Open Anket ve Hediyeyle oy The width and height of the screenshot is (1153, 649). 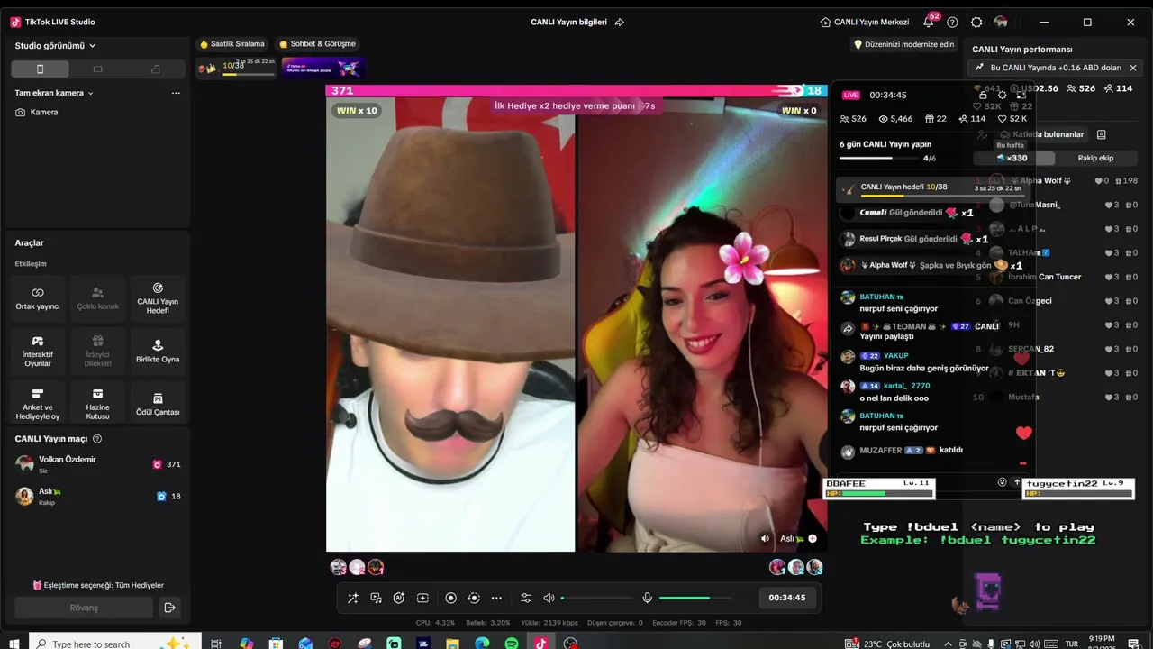(38, 404)
